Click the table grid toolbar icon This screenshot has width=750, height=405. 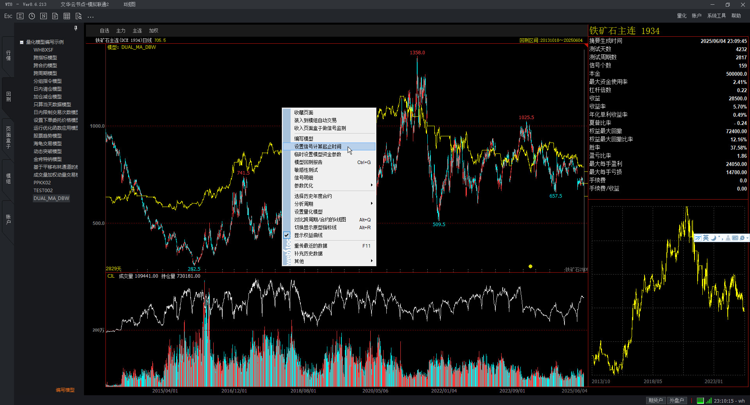click(67, 16)
